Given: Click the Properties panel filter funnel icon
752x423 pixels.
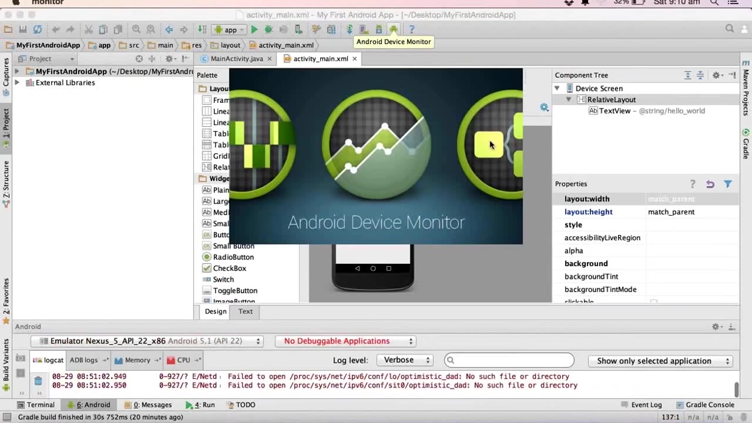Looking at the screenshot, I should pyautogui.click(x=728, y=184).
